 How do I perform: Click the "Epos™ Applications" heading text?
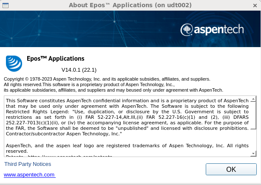55,59
